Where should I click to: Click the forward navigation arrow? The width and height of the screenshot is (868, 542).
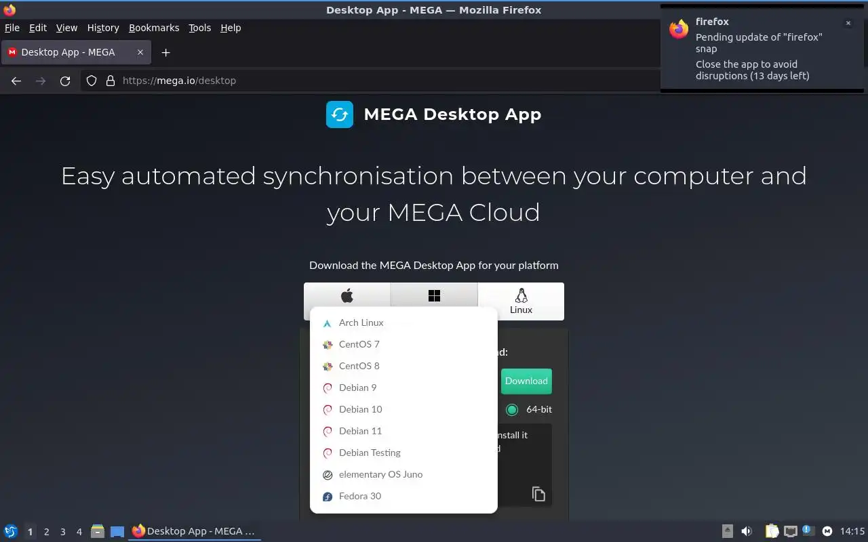[41, 81]
